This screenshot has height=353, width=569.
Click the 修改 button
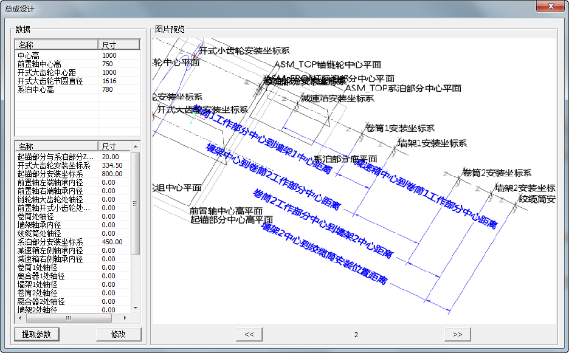click(x=119, y=334)
